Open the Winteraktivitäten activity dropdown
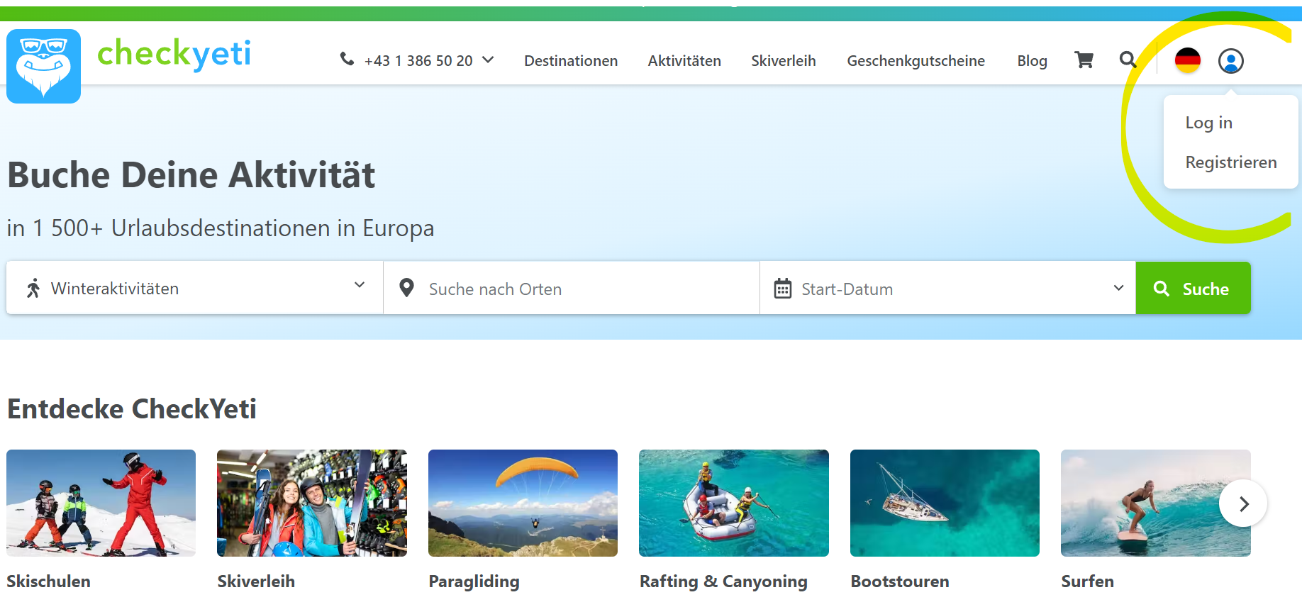Screen dimensions: 1302x607 point(195,288)
